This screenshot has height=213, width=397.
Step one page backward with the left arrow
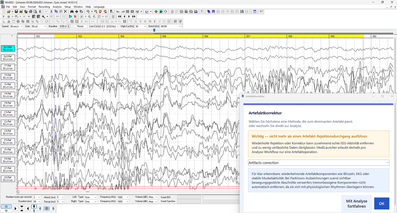coord(124,16)
